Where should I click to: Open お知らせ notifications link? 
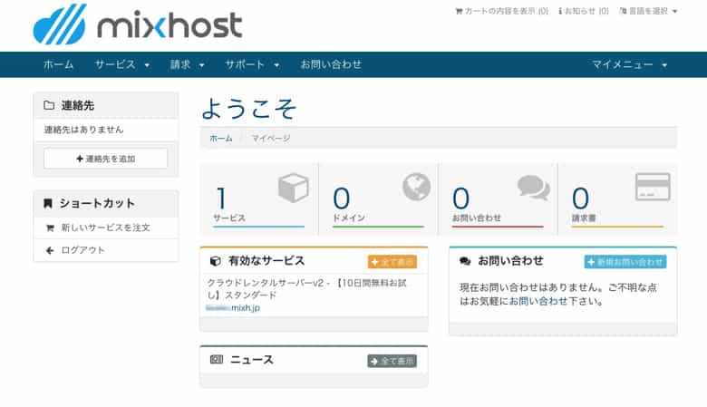pos(584,11)
